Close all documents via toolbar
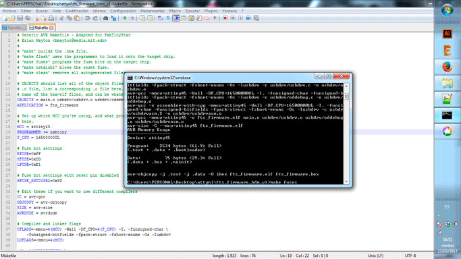The image size is (461, 259). click(x=43, y=18)
